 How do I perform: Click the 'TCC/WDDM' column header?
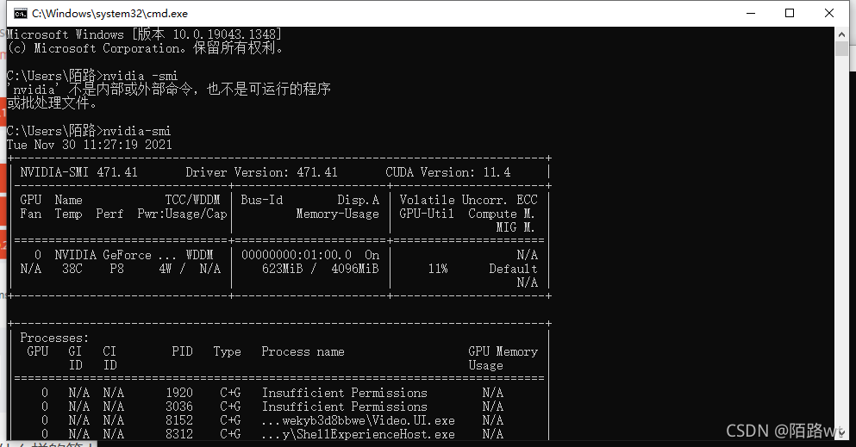pos(193,200)
